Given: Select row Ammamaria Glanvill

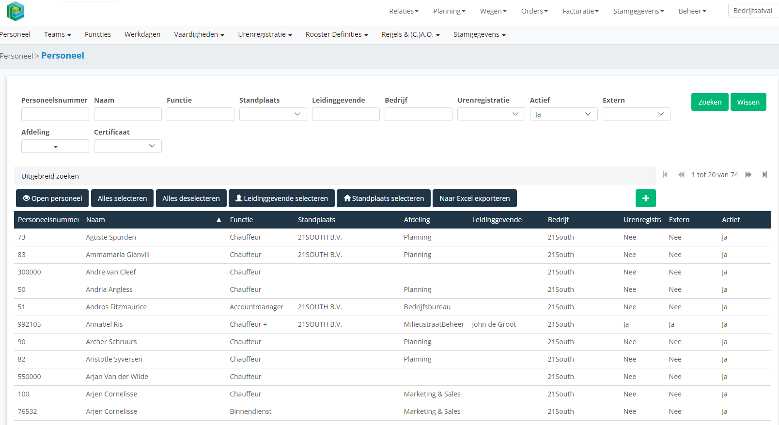Looking at the screenshot, I should [x=392, y=255].
